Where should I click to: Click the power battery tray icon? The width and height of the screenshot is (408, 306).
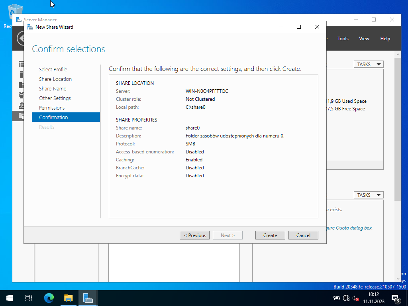pyautogui.click(x=337, y=298)
